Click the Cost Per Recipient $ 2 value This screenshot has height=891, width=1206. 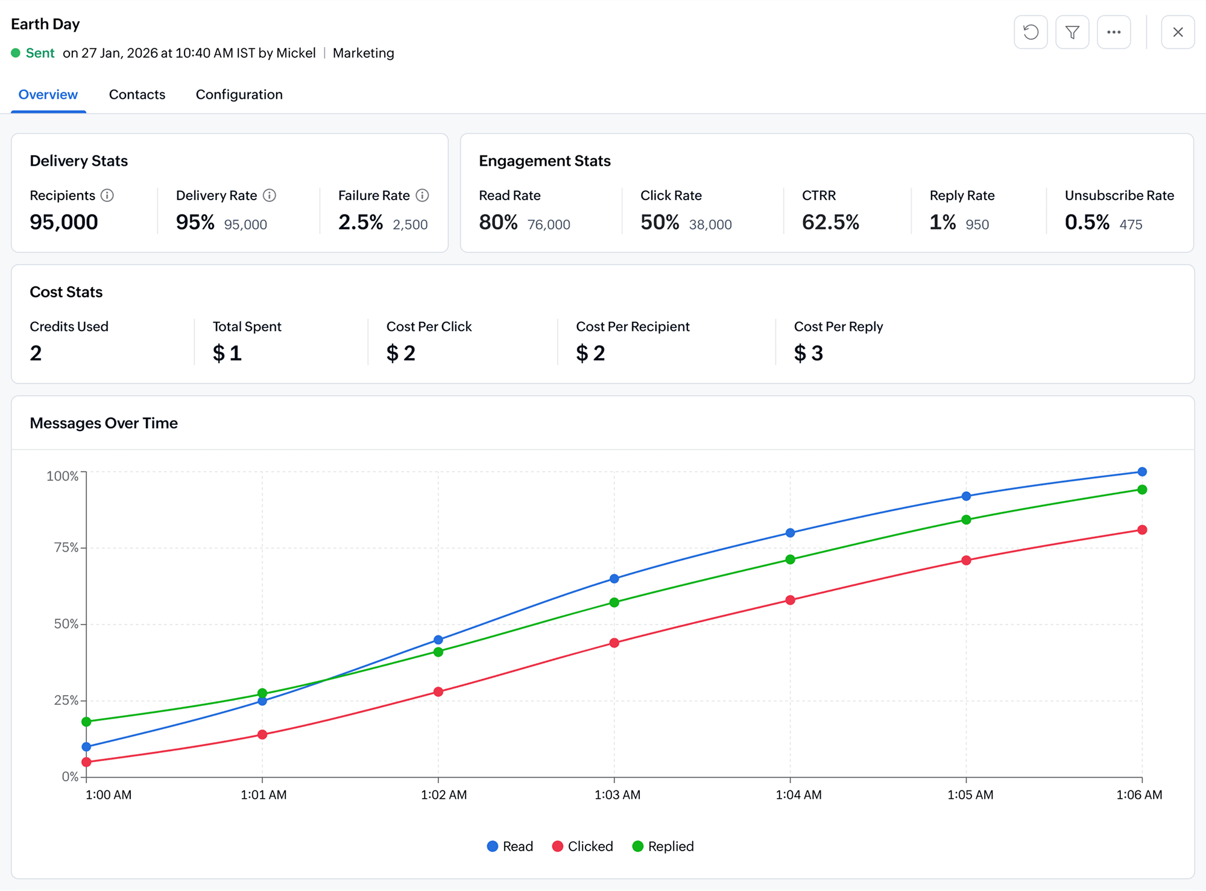pyautogui.click(x=590, y=353)
